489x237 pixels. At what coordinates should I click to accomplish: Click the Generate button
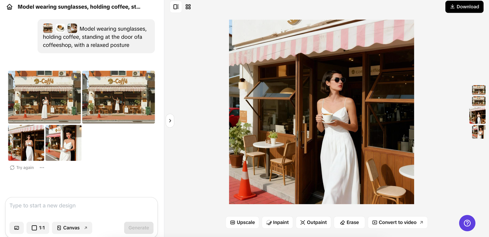[x=139, y=227]
